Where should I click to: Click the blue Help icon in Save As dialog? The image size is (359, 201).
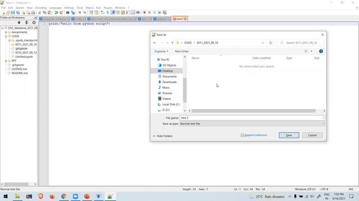click(321, 51)
